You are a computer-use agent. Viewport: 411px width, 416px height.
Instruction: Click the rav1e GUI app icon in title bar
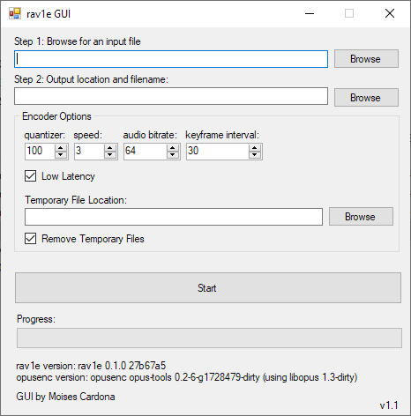(15, 13)
